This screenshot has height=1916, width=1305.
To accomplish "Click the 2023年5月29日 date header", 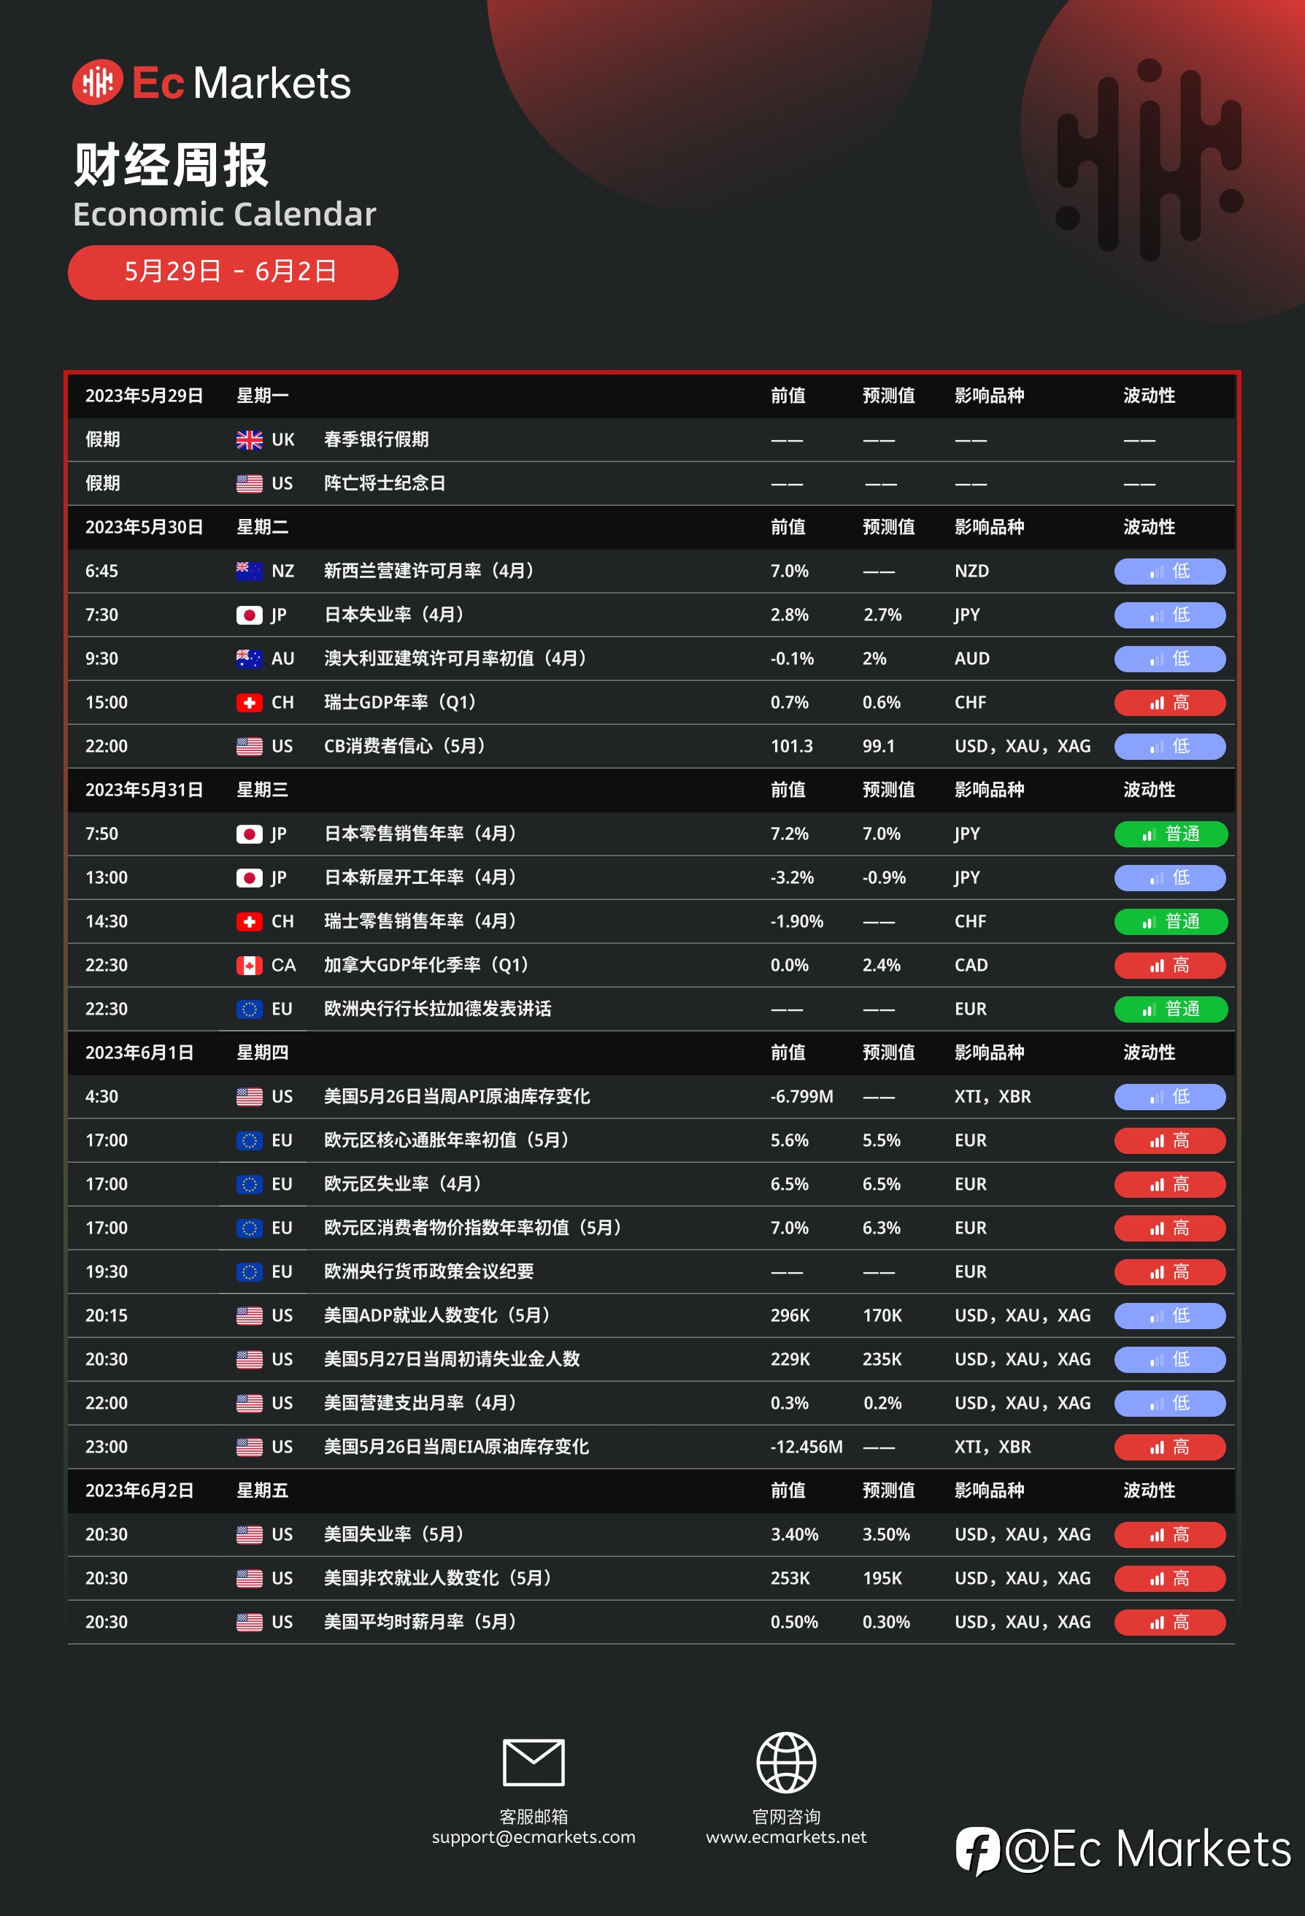I will click(x=145, y=396).
